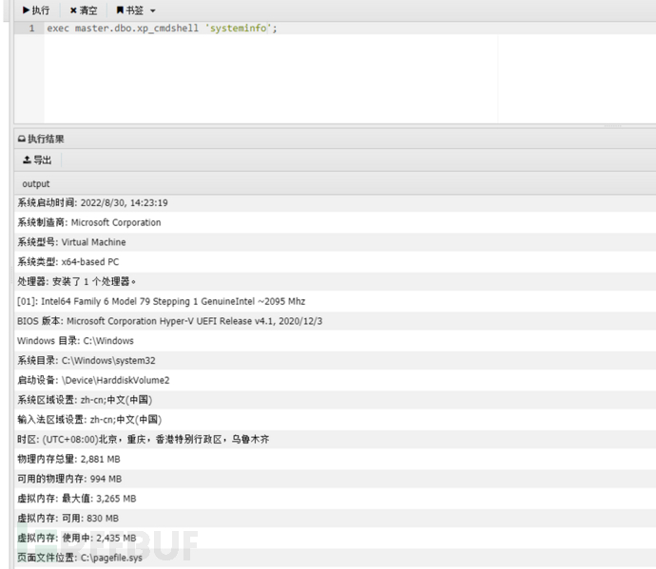Select row 时区: (UTC+08:00)北京
This screenshot has width=656, height=569.
(x=335, y=440)
